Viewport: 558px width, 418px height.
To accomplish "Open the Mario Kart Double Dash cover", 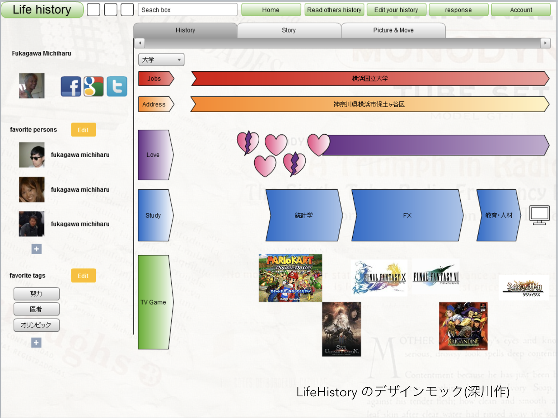I will click(x=290, y=278).
